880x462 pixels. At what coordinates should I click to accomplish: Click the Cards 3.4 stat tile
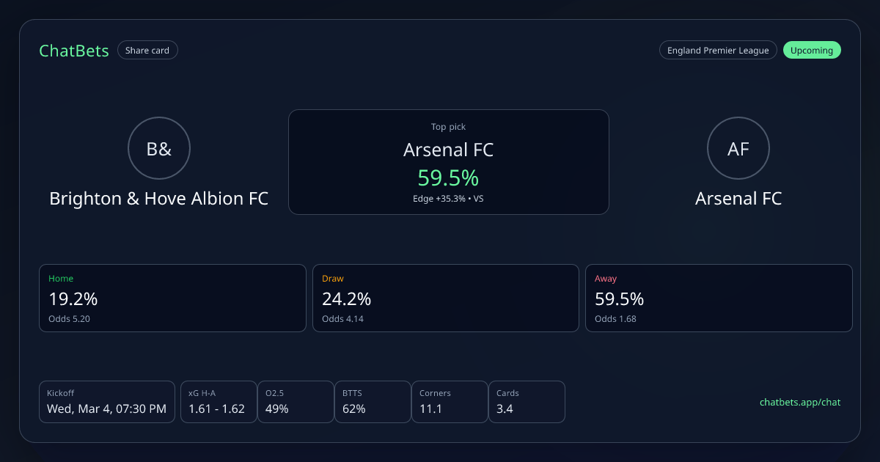tap(526, 402)
